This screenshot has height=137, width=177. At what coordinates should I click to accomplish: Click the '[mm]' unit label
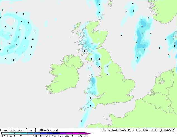pyautogui.click(x=31, y=130)
